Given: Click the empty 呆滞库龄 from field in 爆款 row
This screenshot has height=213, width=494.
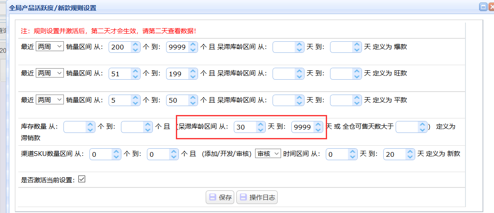Looking at the screenshot, I should click(x=284, y=47).
